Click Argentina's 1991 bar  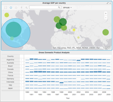[x=32, y=59]
